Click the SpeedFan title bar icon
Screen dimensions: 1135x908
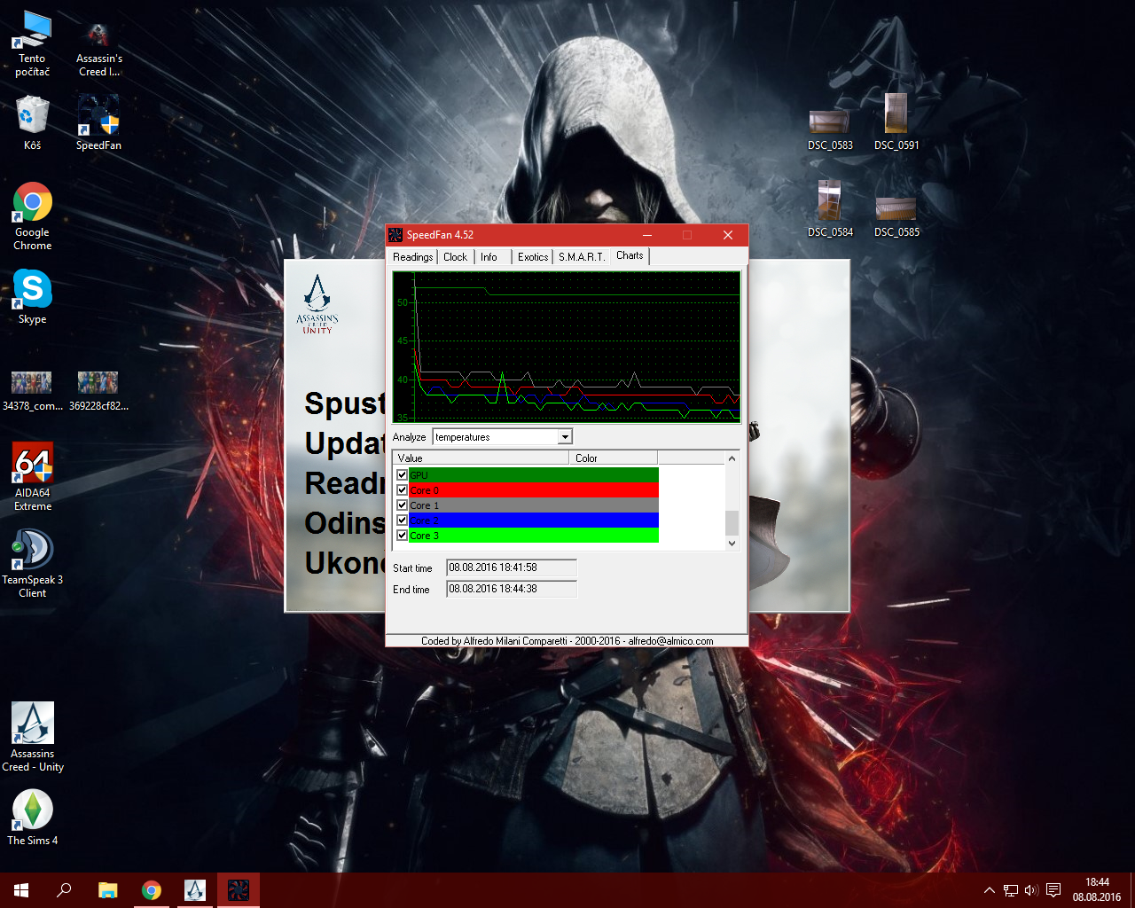(x=395, y=235)
